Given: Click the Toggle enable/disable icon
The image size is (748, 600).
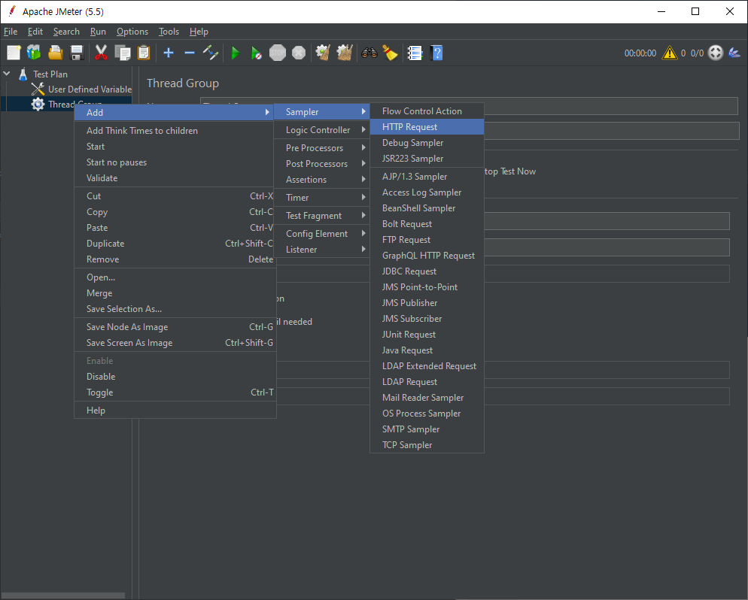Looking at the screenshot, I should point(211,53).
